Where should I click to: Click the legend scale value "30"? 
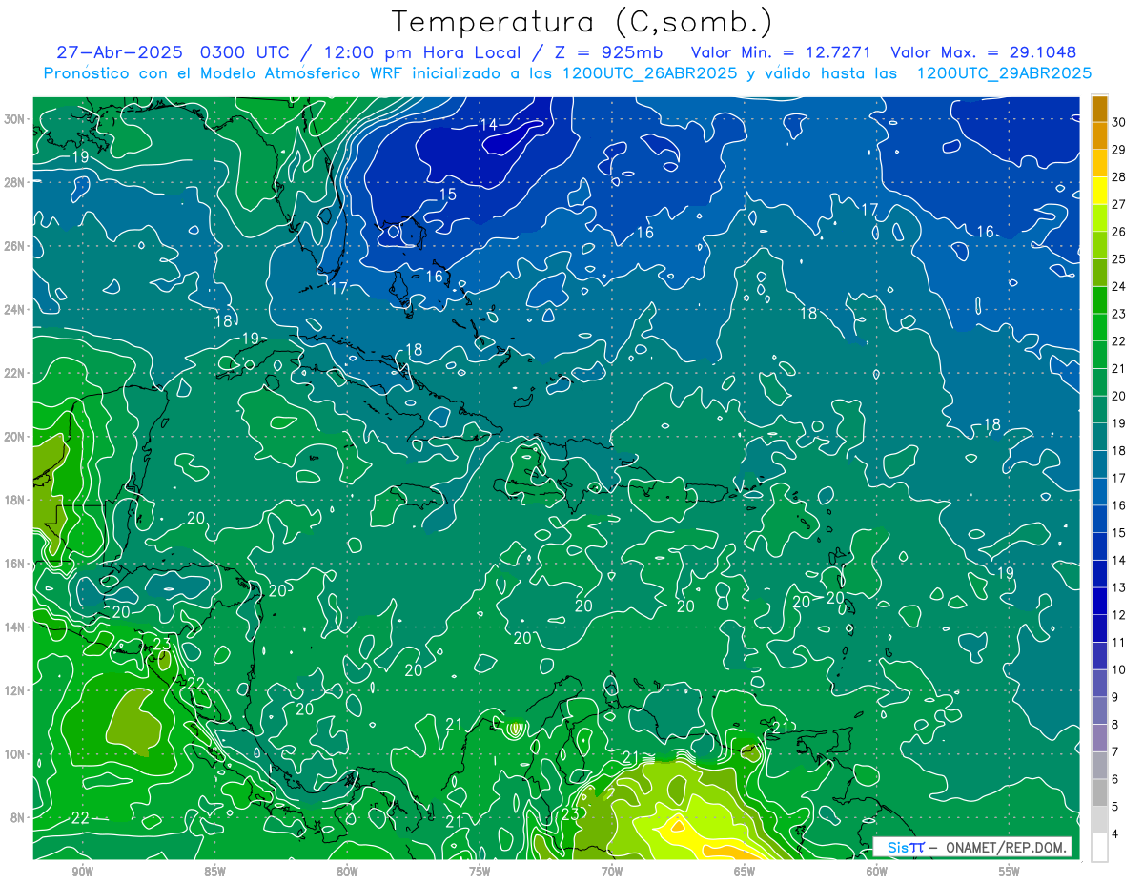(x=1119, y=121)
